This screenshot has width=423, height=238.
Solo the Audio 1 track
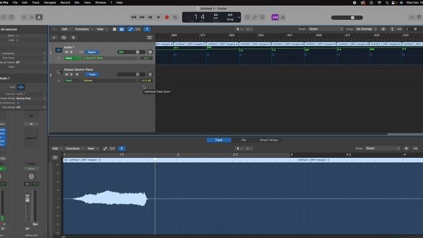[x=71, y=52]
